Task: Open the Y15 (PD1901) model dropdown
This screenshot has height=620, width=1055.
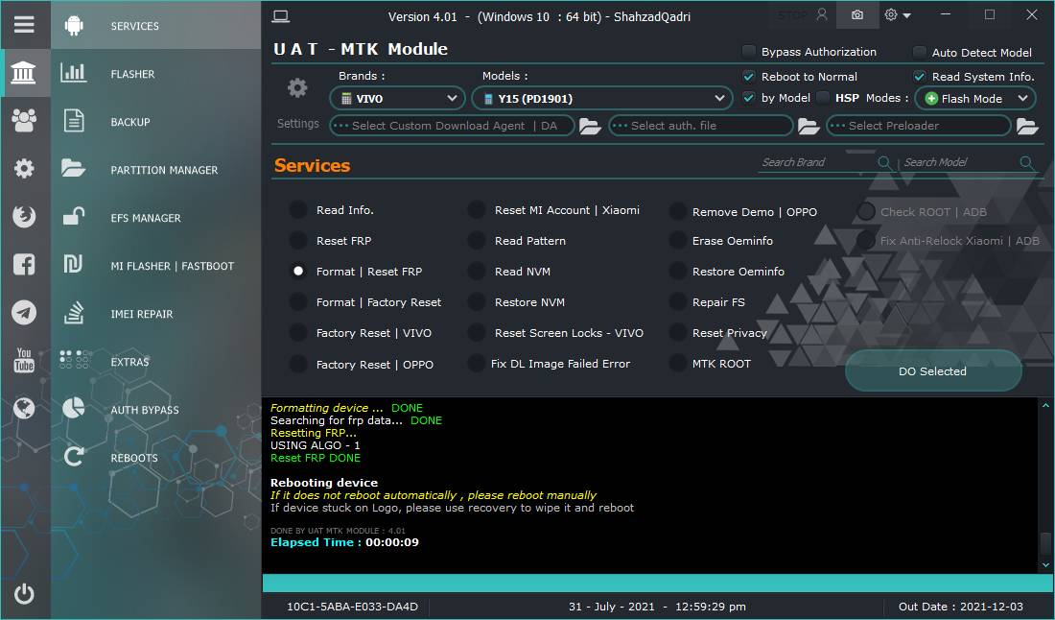Action: (x=602, y=98)
